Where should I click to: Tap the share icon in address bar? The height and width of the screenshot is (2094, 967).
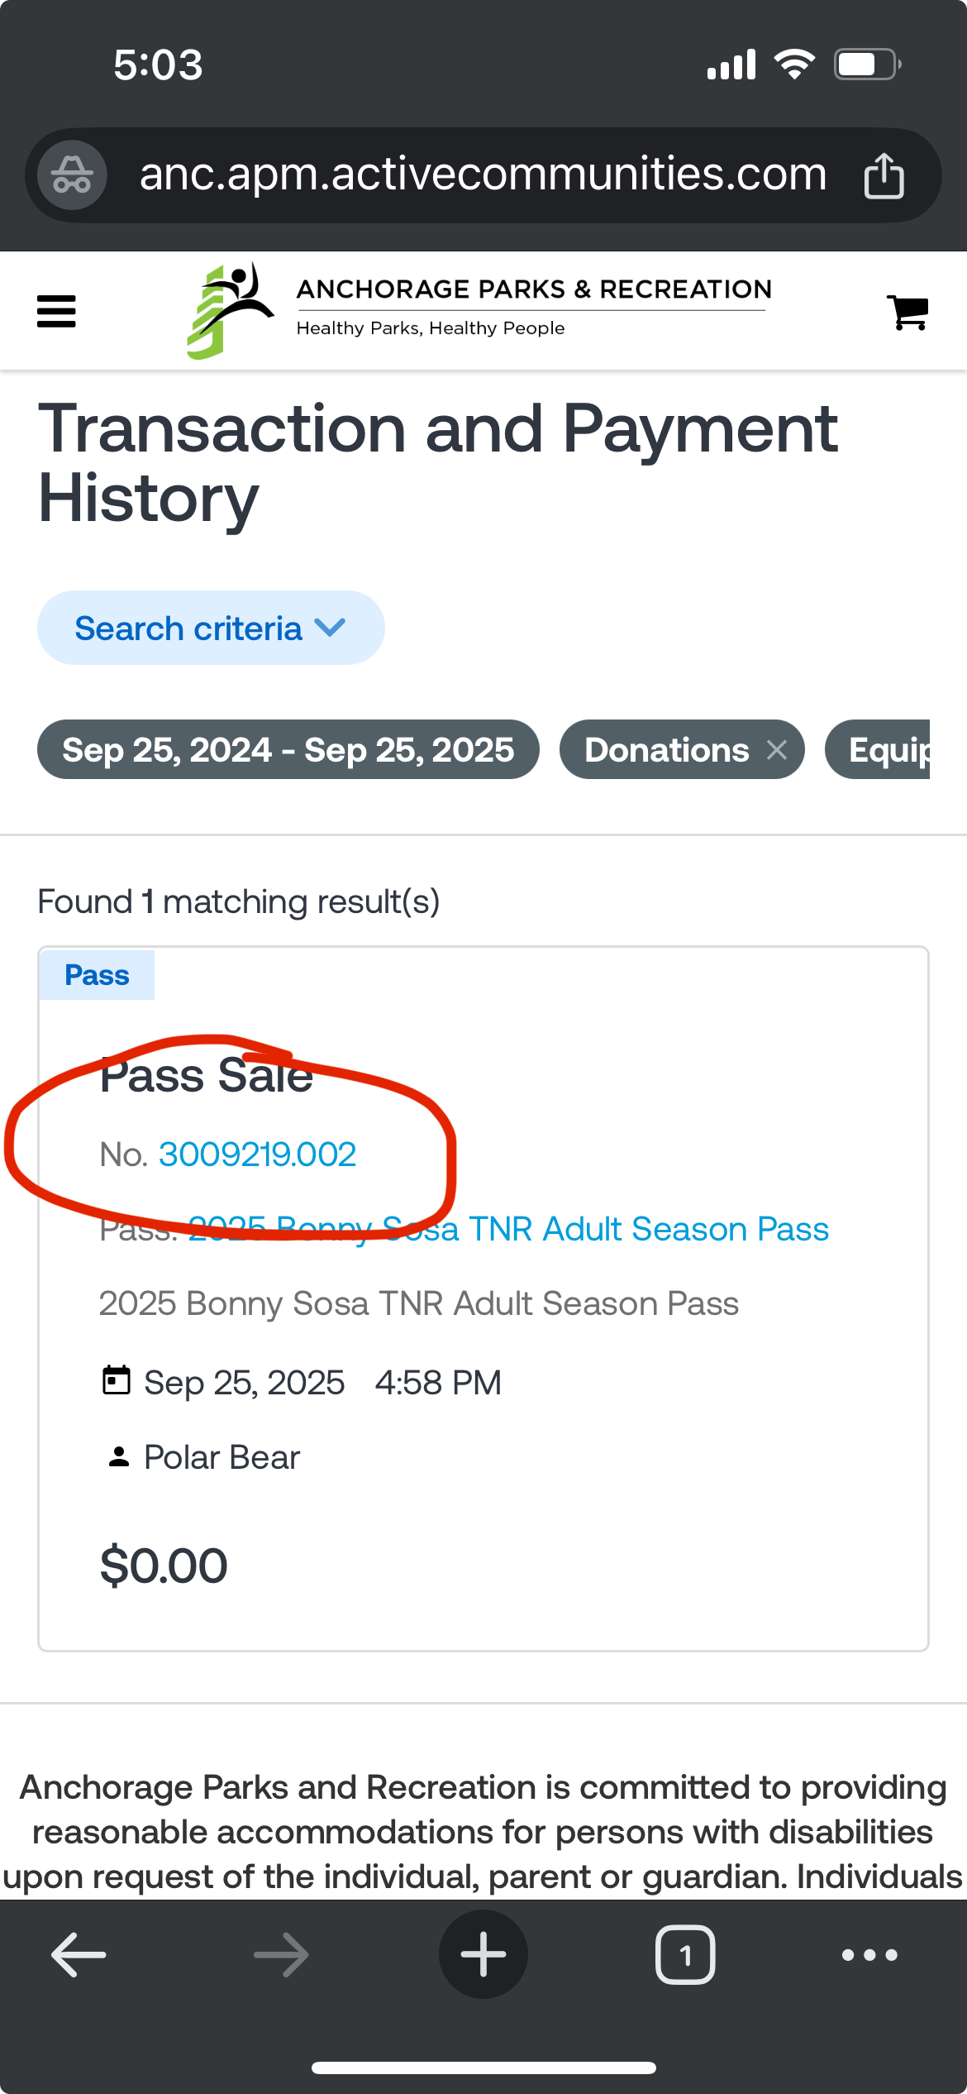click(x=884, y=175)
